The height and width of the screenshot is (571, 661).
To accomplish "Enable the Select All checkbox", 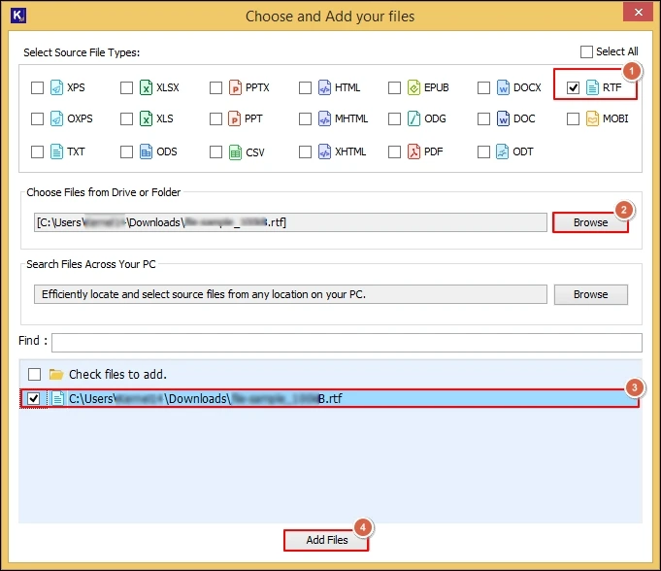I will pyautogui.click(x=586, y=51).
